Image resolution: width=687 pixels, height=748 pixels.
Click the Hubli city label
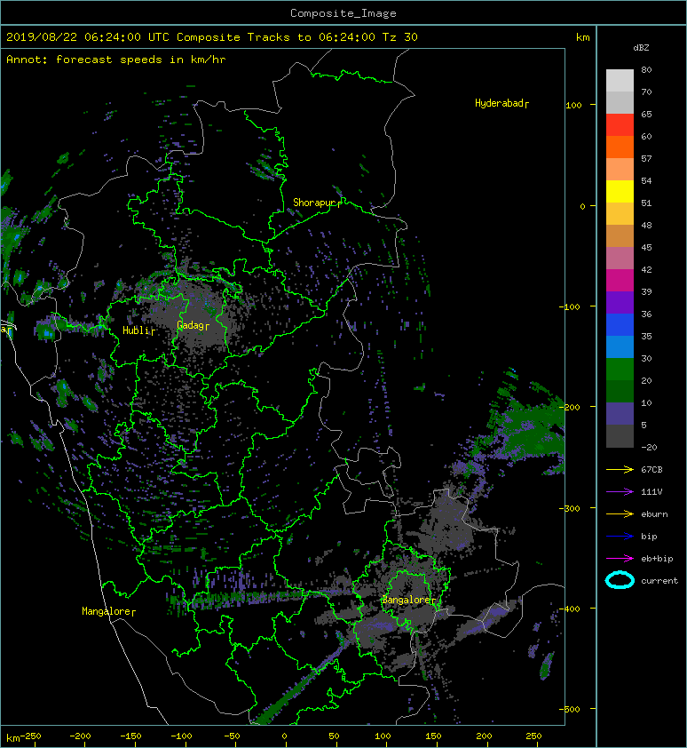point(138,330)
